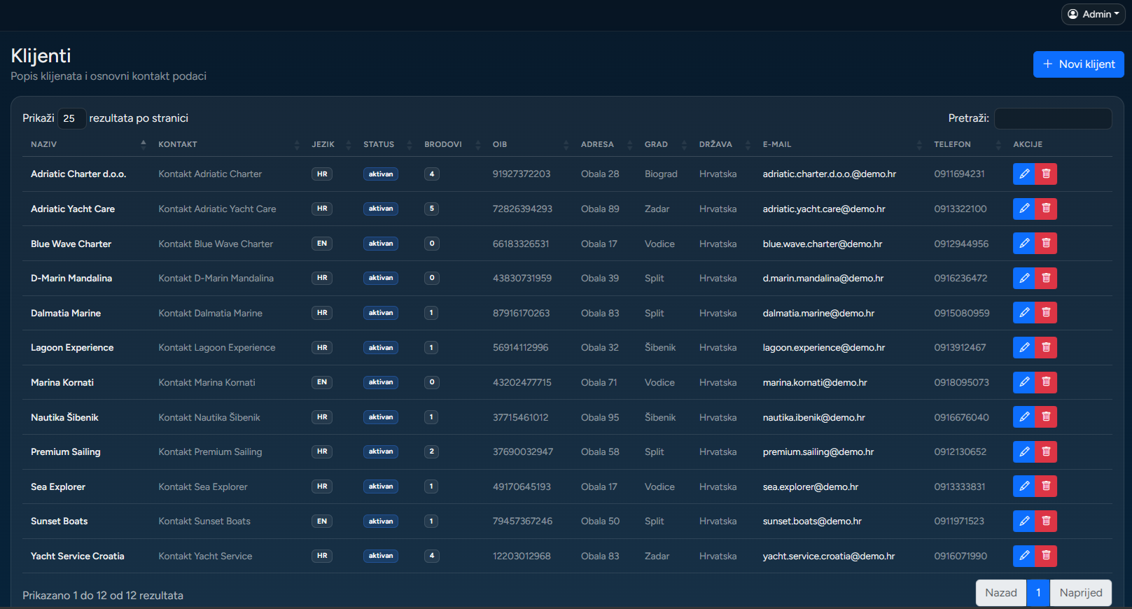The image size is (1132, 609).
Task: Edit the Dalmatia Marine client
Action: pyautogui.click(x=1023, y=313)
